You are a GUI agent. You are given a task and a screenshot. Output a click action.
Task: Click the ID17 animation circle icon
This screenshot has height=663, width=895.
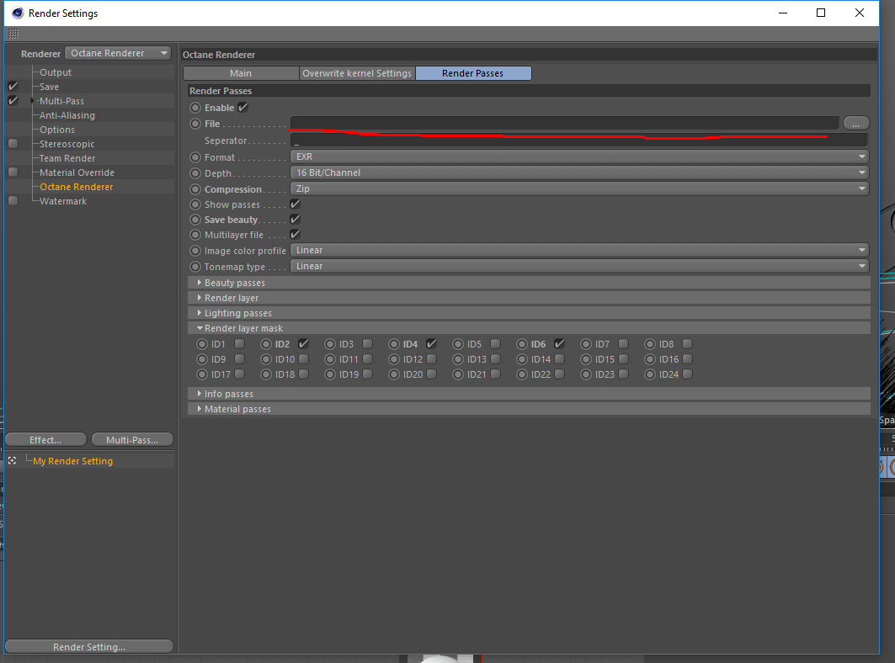point(202,374)
